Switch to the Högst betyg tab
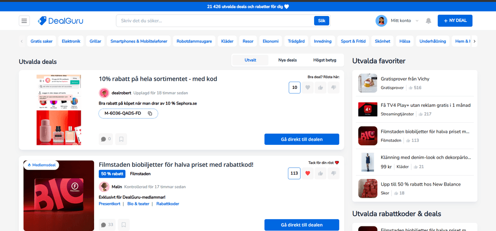Screen dimensions: 496x231 click(325, 60)
